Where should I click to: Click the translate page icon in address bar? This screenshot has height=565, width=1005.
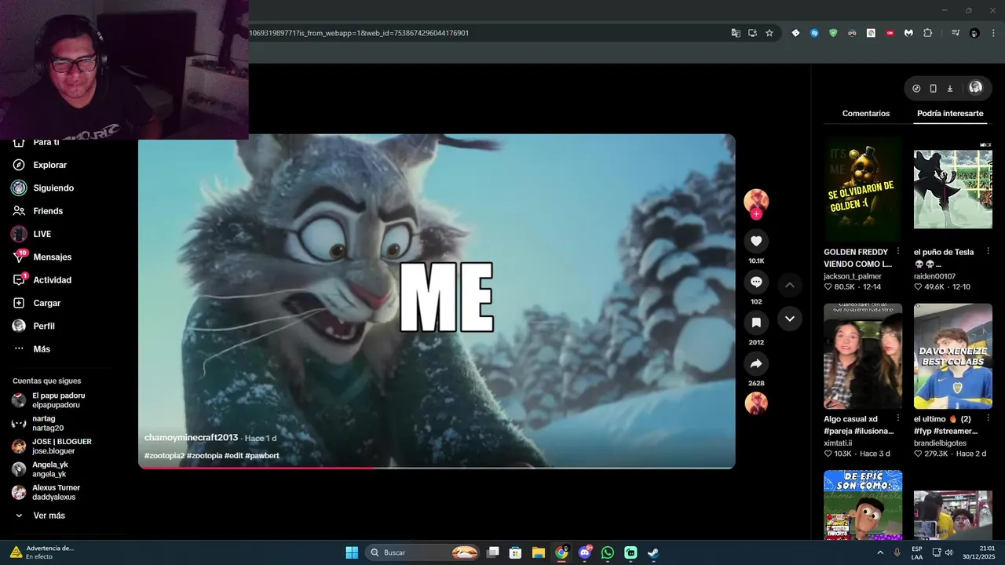pyautogui.click(x=736, y=33)
